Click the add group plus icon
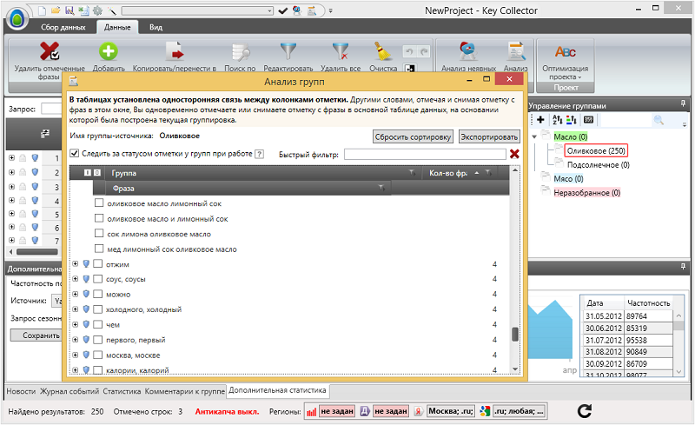This screenshot has width=695, height=425. (x=539, y=119)
